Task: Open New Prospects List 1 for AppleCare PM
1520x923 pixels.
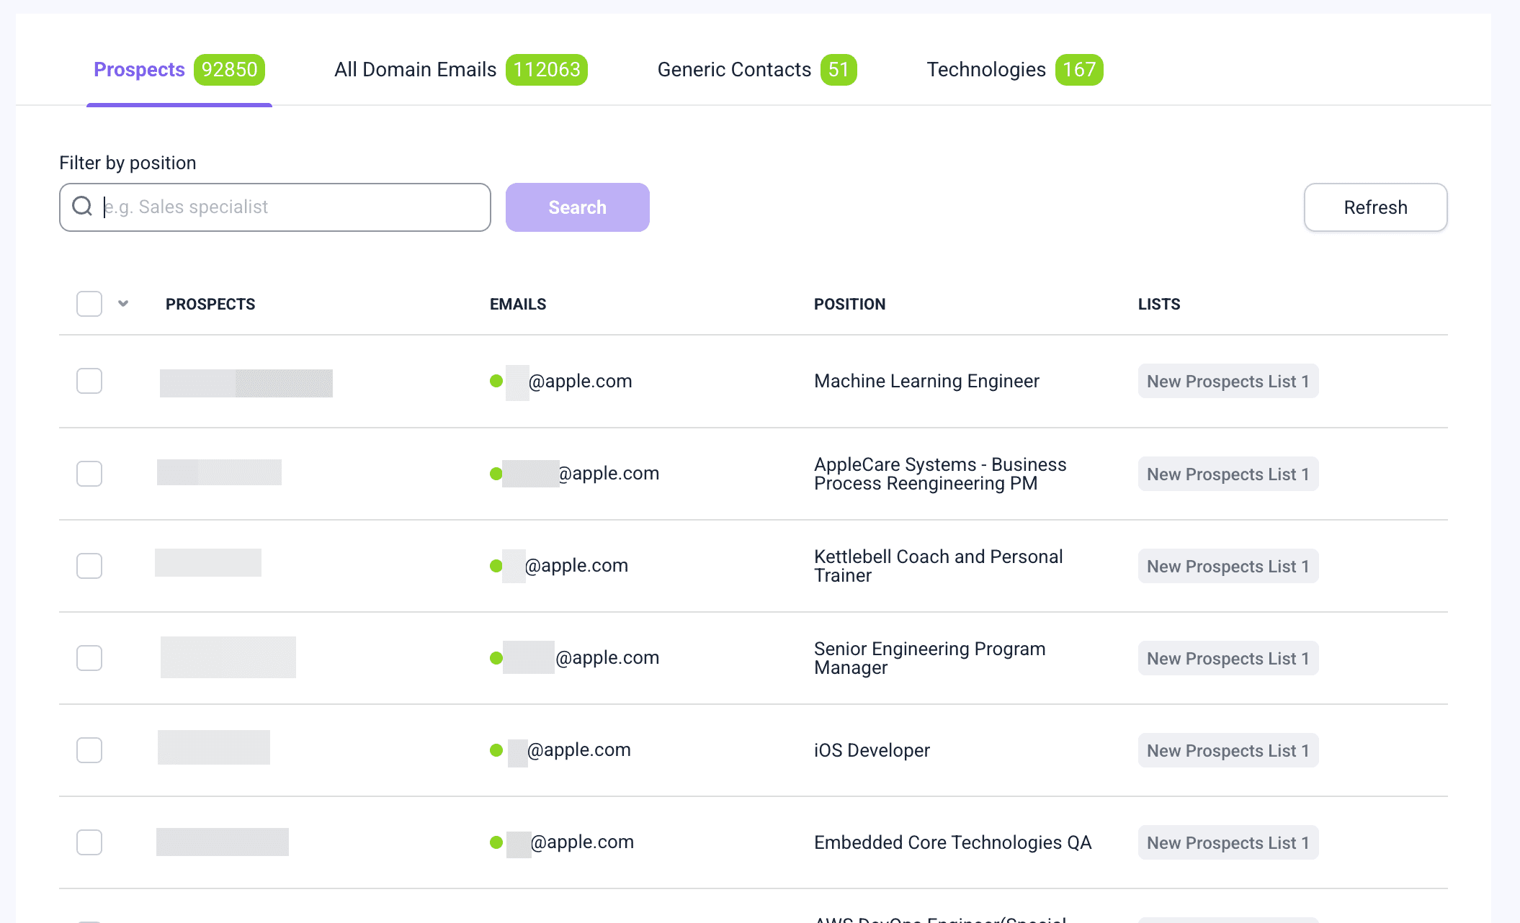Action: [1228, 474]
